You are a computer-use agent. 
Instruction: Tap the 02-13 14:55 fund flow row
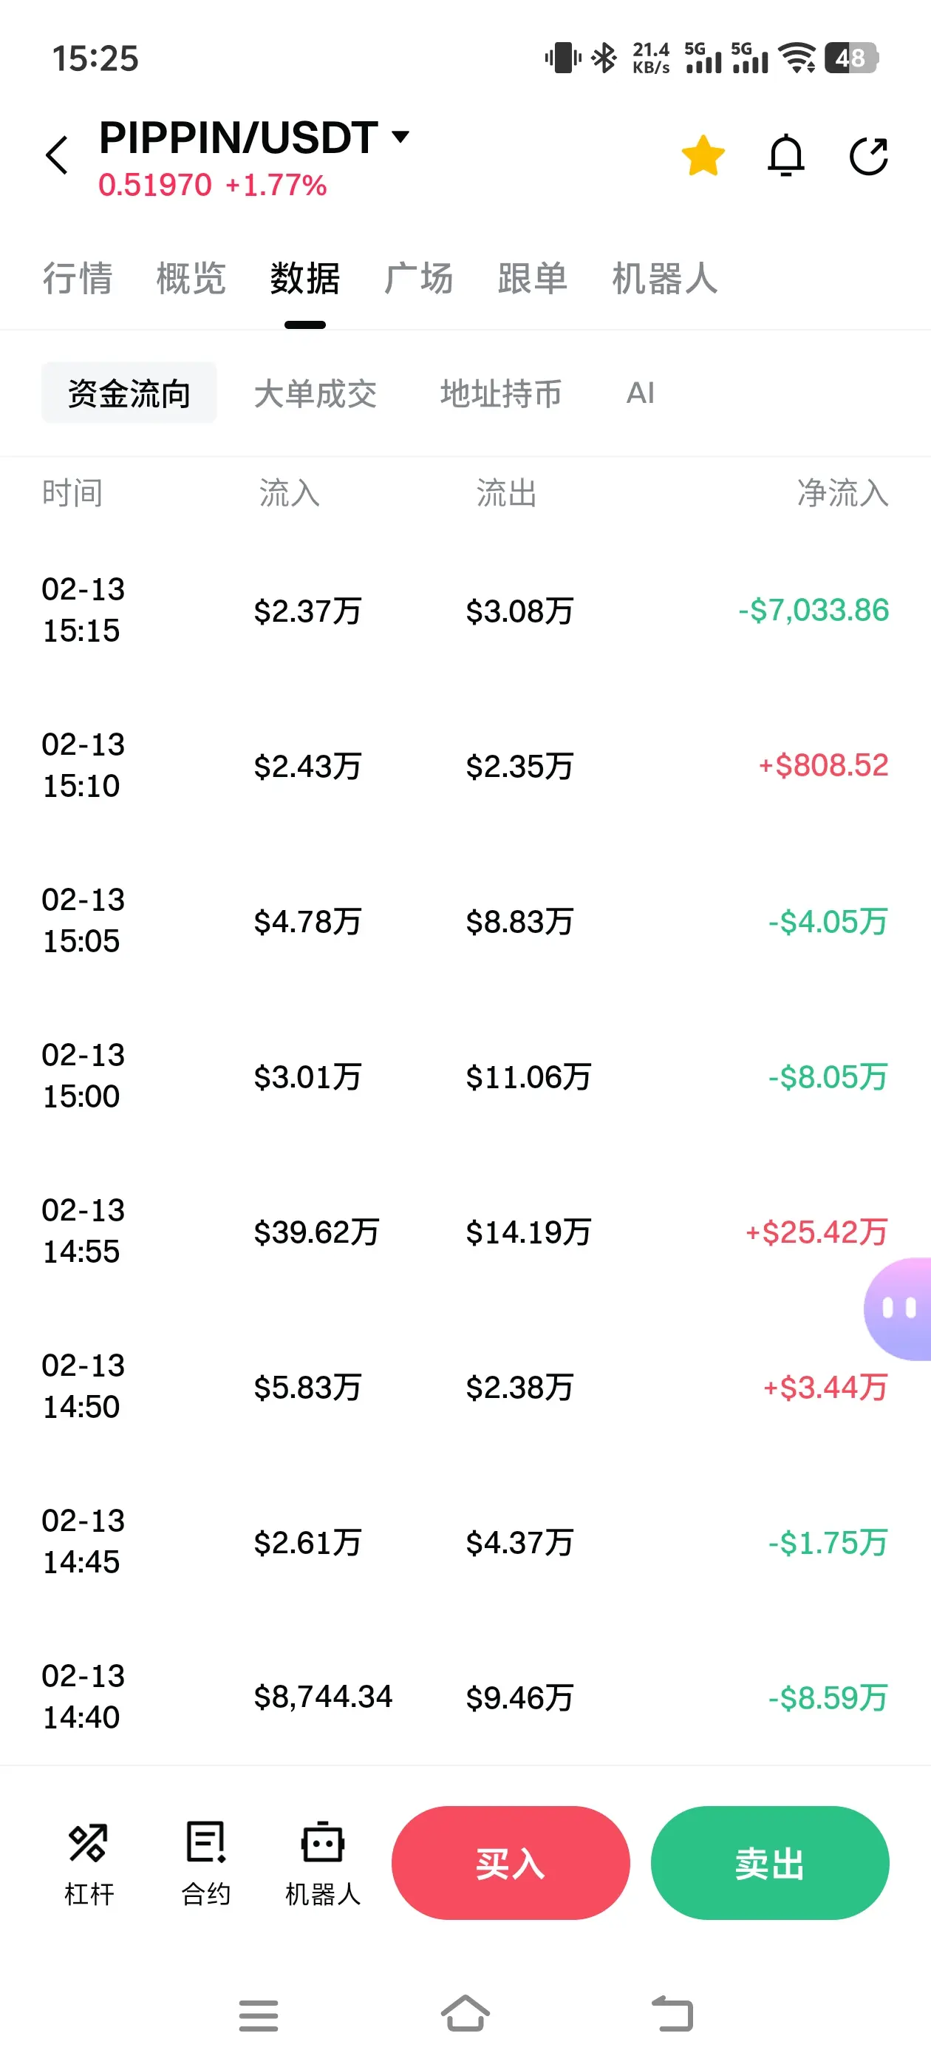point(465,1231)
